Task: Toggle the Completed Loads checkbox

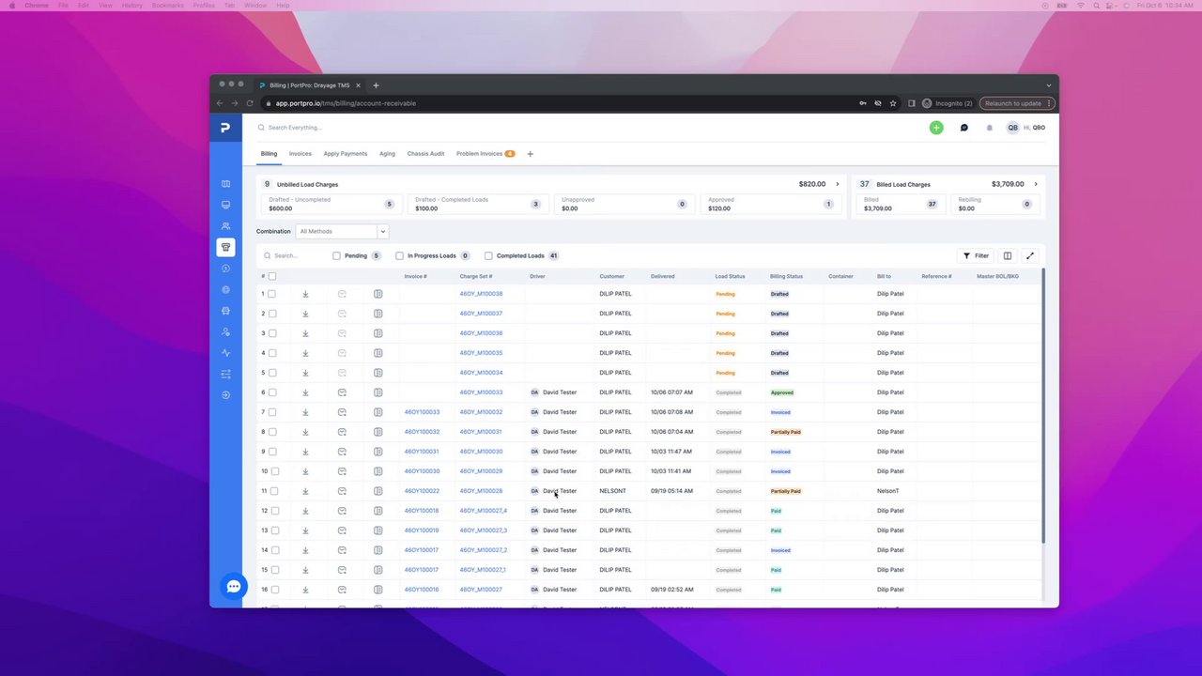Action: [x=488, y=255]
